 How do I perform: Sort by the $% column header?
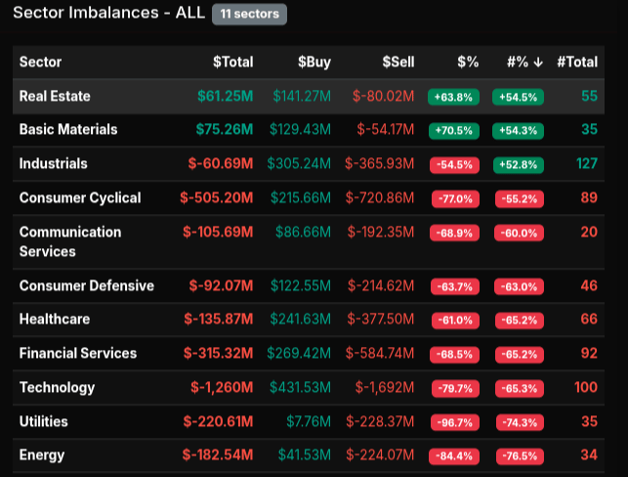(x=467, y=62)
